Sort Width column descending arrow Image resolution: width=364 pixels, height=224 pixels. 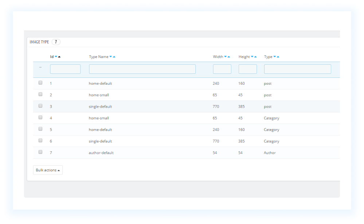click(x=226, y=57)
